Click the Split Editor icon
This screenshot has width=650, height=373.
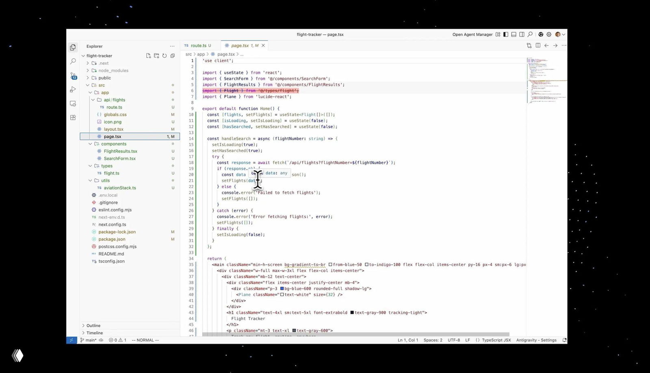coord(537,45)
